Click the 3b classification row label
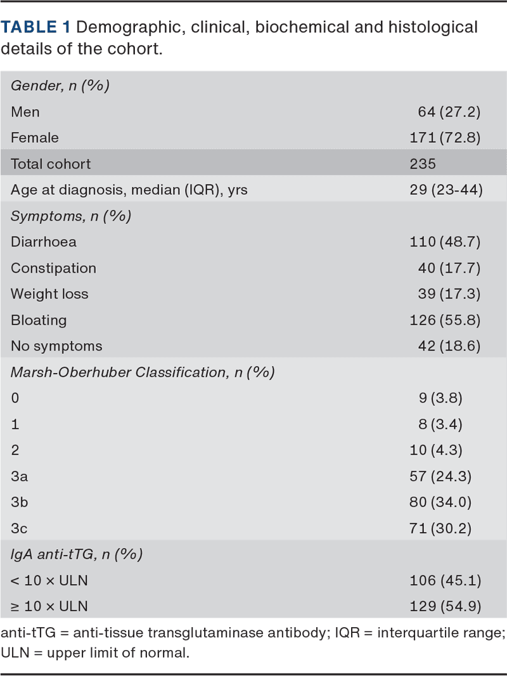The image size is (507, 676). [x=19, y=502]
